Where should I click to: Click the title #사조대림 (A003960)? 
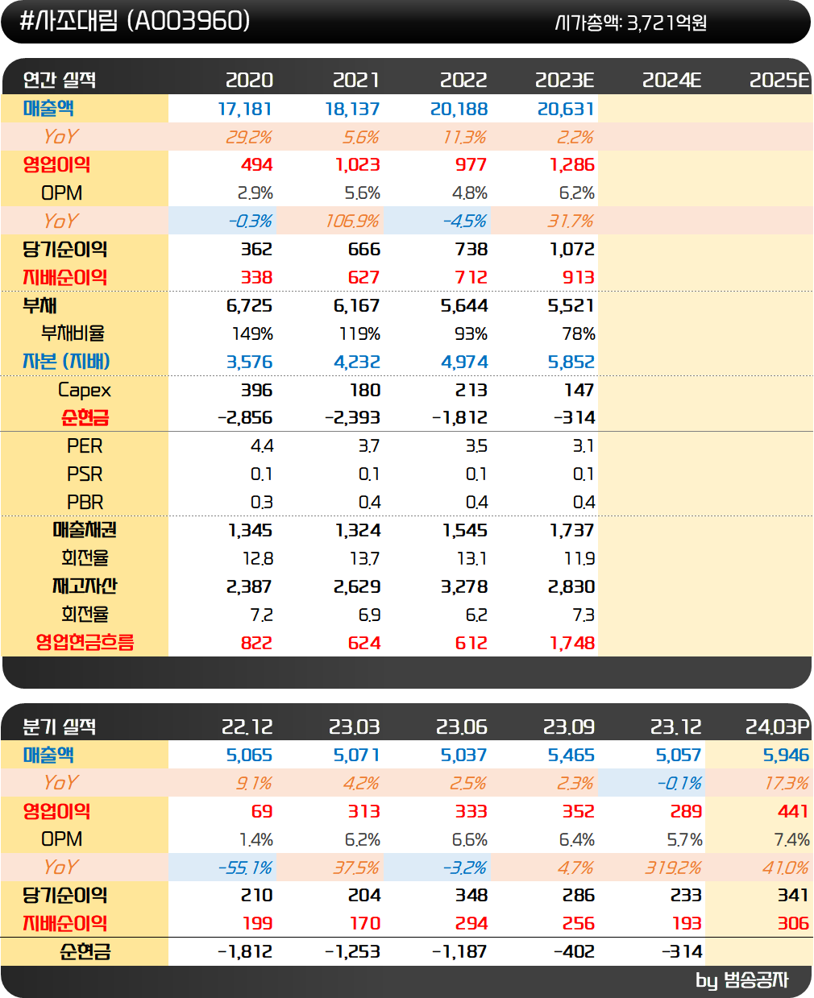click(135, 21)
